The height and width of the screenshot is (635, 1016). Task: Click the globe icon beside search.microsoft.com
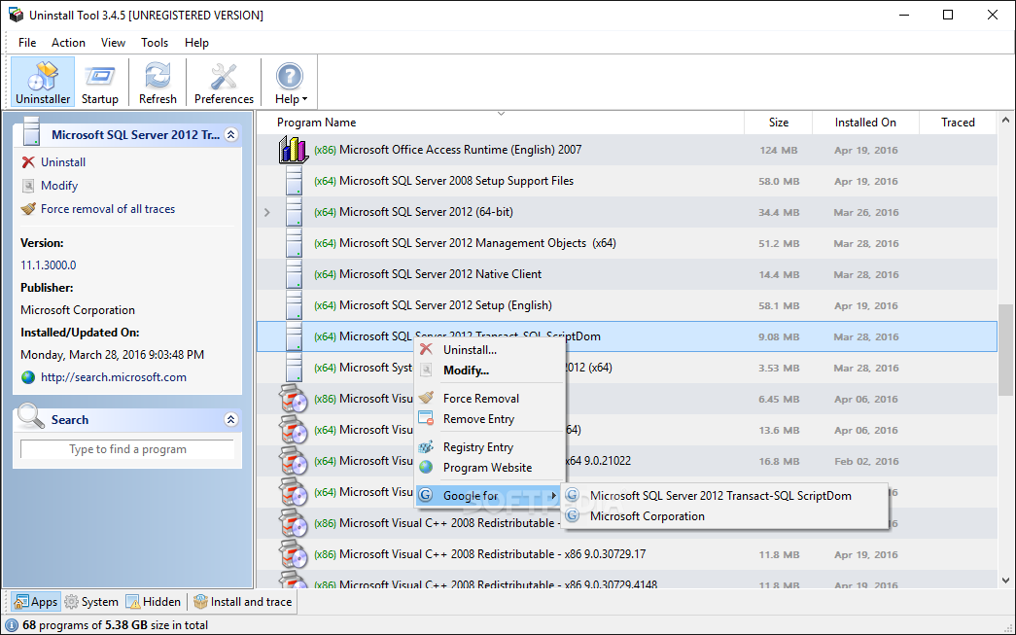point(28,377)
